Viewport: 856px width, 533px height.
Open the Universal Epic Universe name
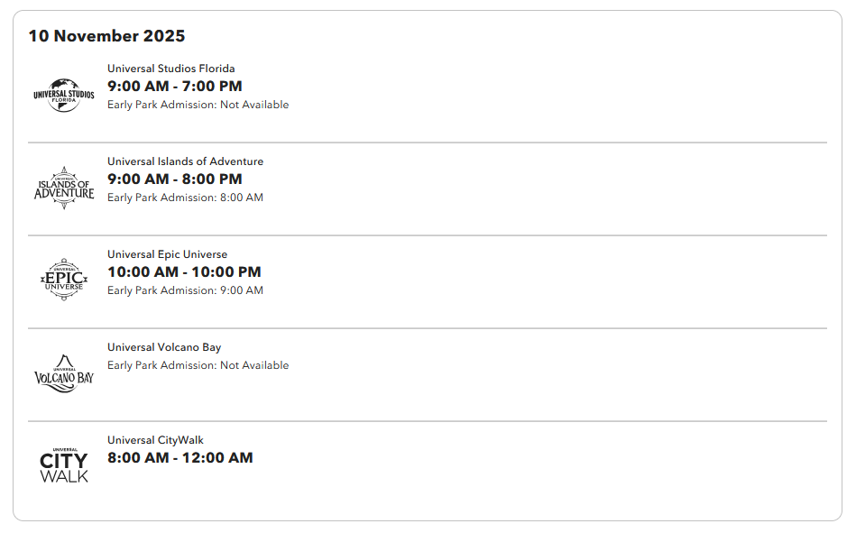tap(167, 254)
